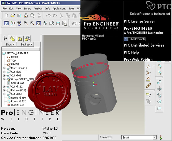The image size is (172, 141).
Task: Expand Cut id 182 node
Action: pos(4,87)
